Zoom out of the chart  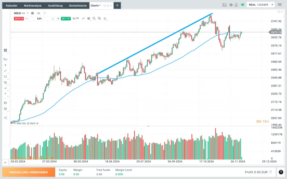tap(94, 18)
